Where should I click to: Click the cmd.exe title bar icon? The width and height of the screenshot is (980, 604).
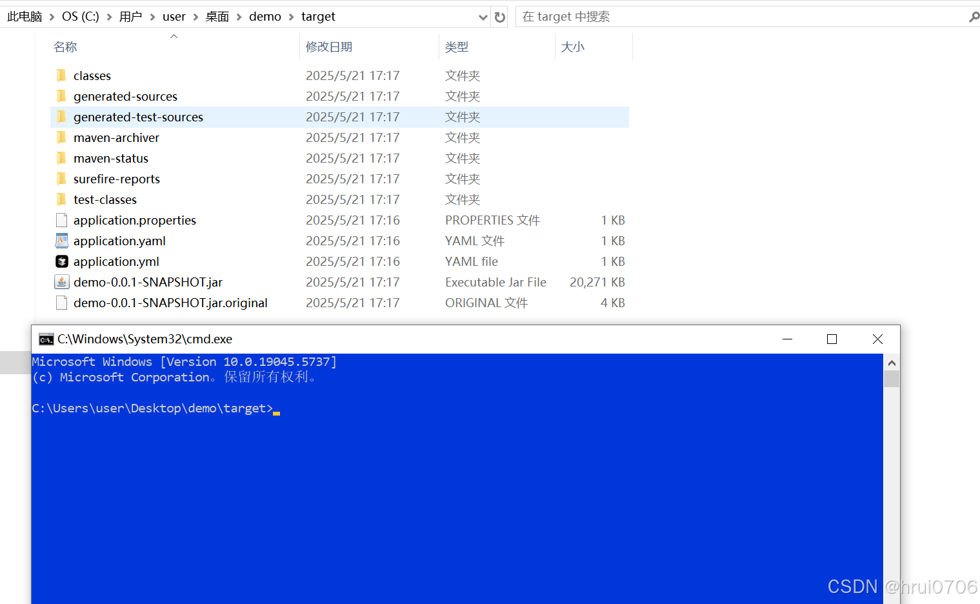click(46, 339)
